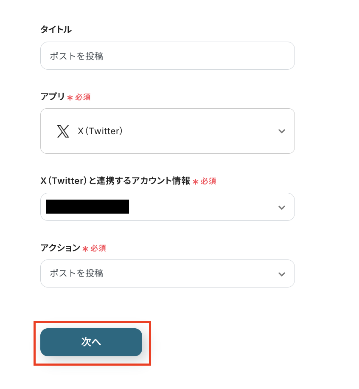Screen dimensions: 359x389
Task: Click the タイトル field label
Action: [x=56, y=29]
